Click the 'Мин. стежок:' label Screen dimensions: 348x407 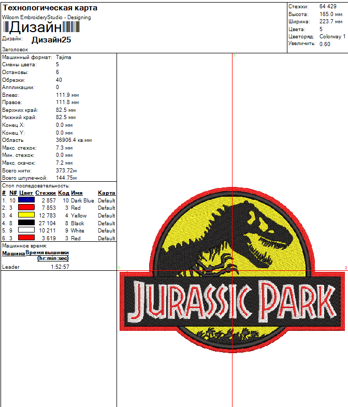(x=18, y=155)
